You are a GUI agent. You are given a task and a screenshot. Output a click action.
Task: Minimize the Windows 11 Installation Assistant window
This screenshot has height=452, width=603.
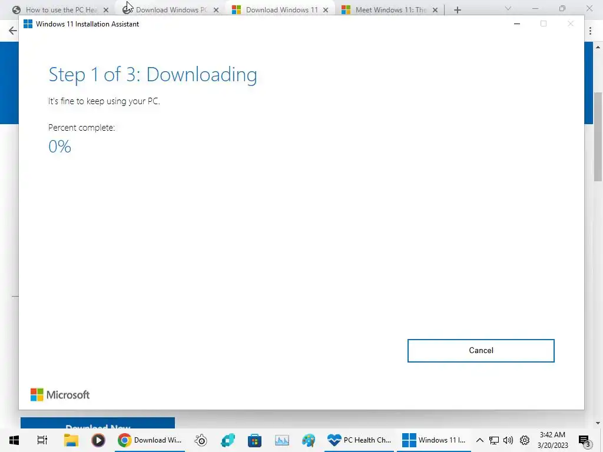(x=517, y=24)
